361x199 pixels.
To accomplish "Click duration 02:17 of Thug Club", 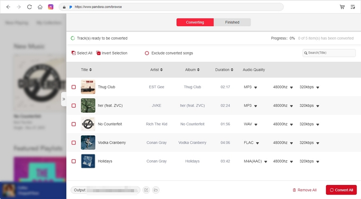I will coord(225,87).
